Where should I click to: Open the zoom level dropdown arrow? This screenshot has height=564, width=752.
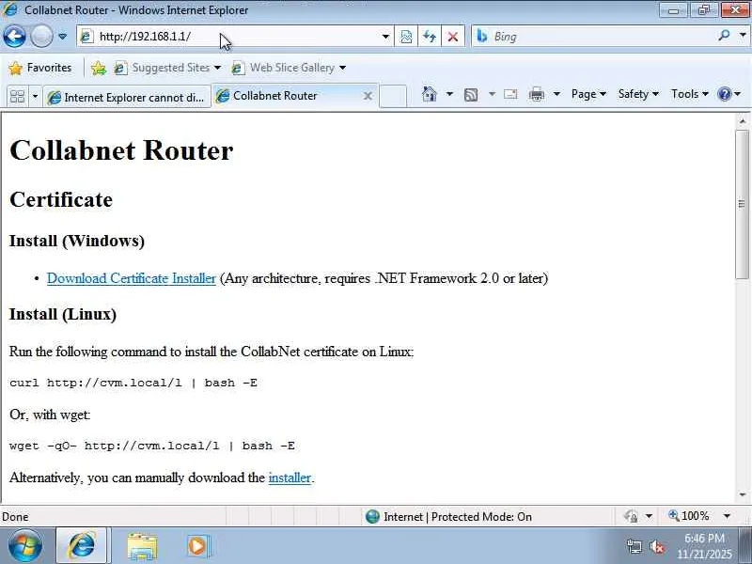tap(727, 516)
